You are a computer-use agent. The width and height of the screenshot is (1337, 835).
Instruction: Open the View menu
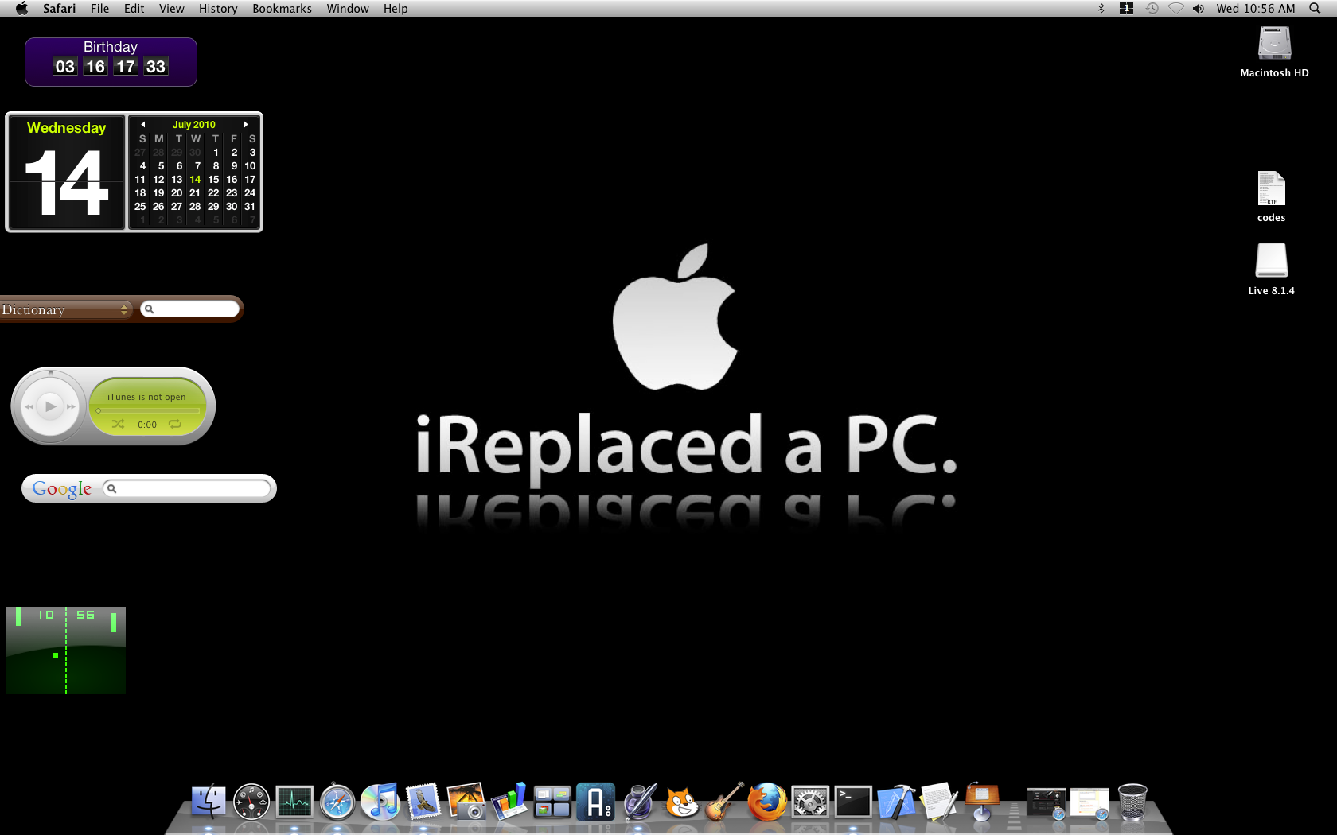pyautogui.click(x=171, y=8)
